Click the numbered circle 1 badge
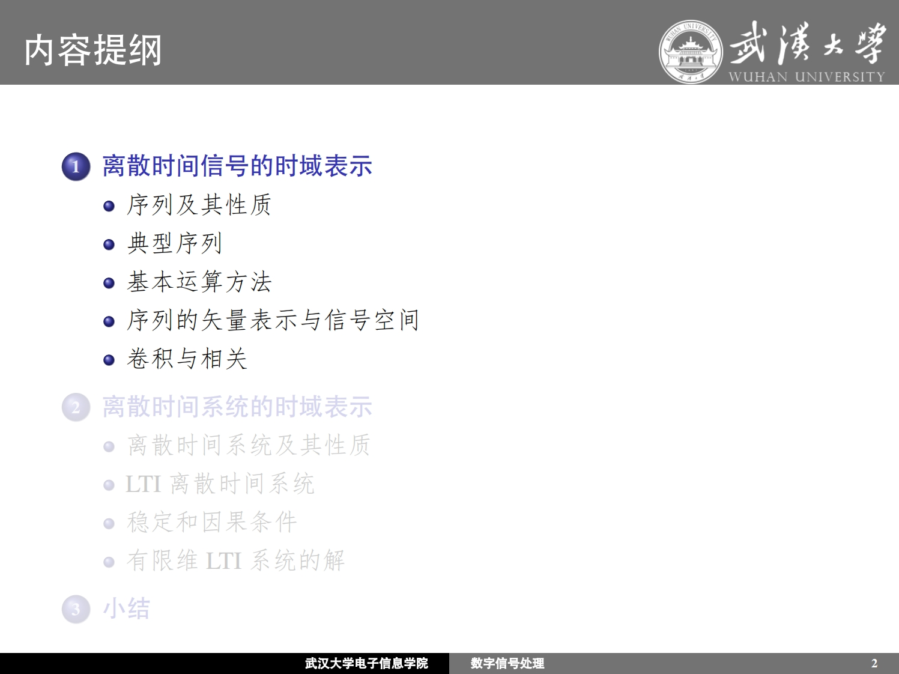This screenshot has height=674, width=899. pyautogui.click(x=76, y=166)
